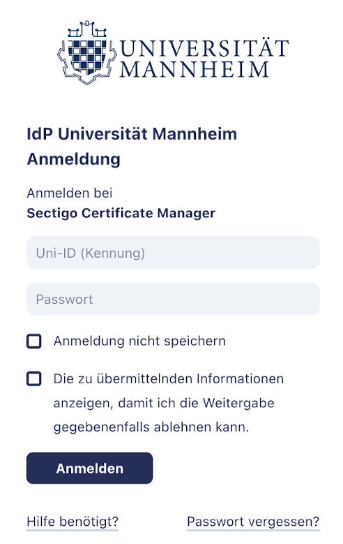Click the 'Anmeldung nicht speichern' label text

click(139, 341)
